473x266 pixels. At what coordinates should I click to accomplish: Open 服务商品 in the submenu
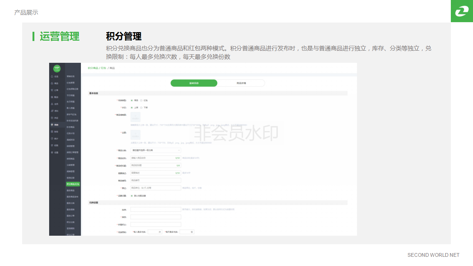click(71, 190)
